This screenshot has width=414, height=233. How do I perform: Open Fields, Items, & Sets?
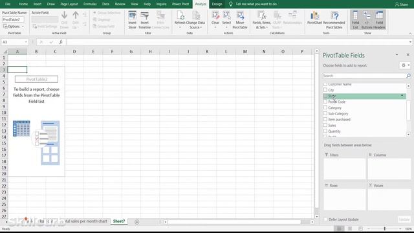[261, 20]
